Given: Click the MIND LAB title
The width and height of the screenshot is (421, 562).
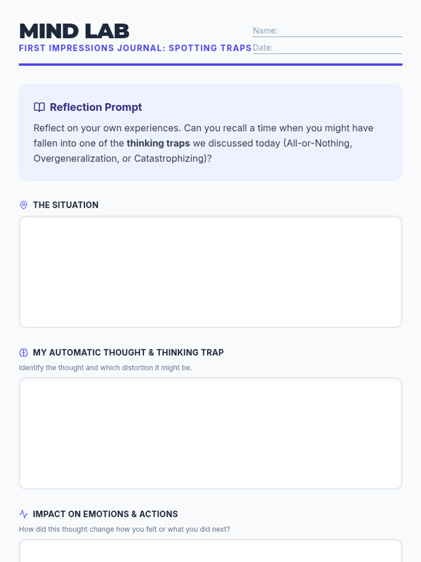Looking at the screenshot, I should pyautogui.click(x=74, y=31).
